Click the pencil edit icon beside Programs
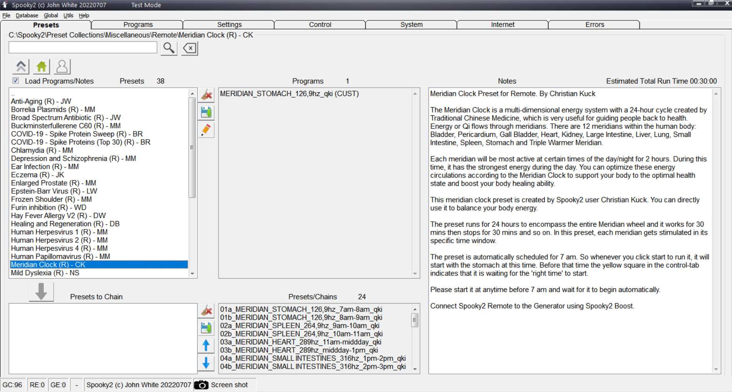 [206, 130]
